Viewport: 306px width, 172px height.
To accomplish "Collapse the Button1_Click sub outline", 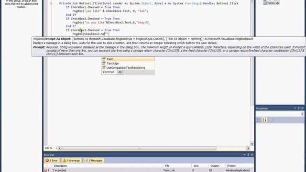I will pyautogui.click(x=51, y=3).
